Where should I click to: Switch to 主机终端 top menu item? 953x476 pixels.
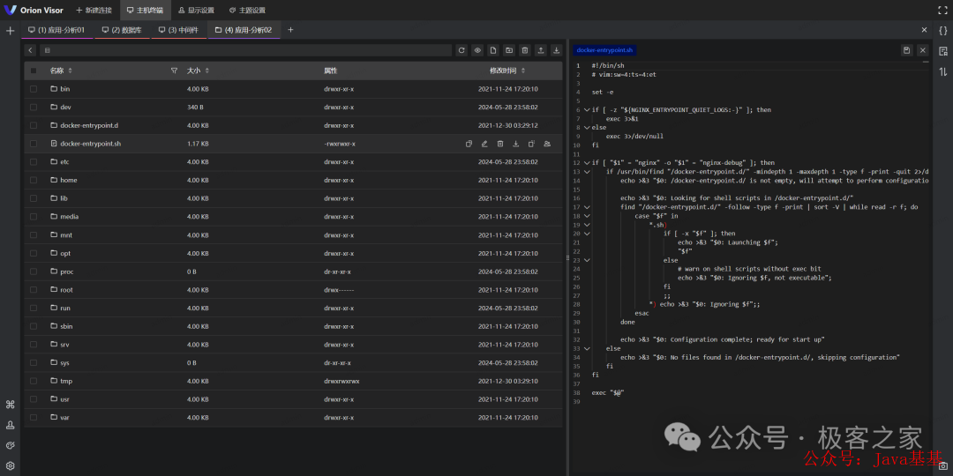pos(145,11)
